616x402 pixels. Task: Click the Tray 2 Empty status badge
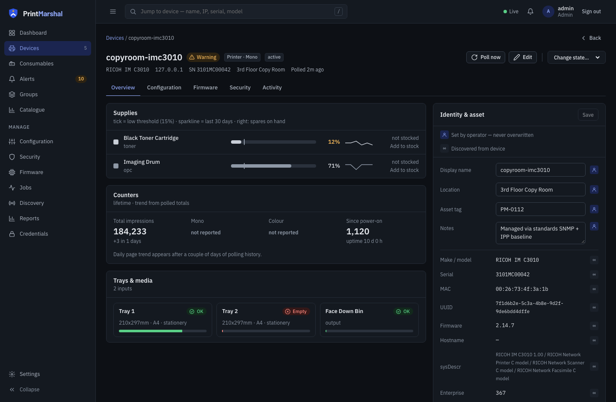(x=296, y=311)
